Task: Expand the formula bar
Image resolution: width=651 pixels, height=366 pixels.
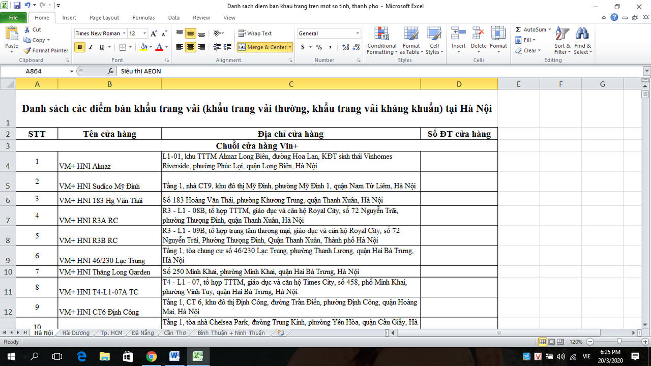Action: coord(647,71)
